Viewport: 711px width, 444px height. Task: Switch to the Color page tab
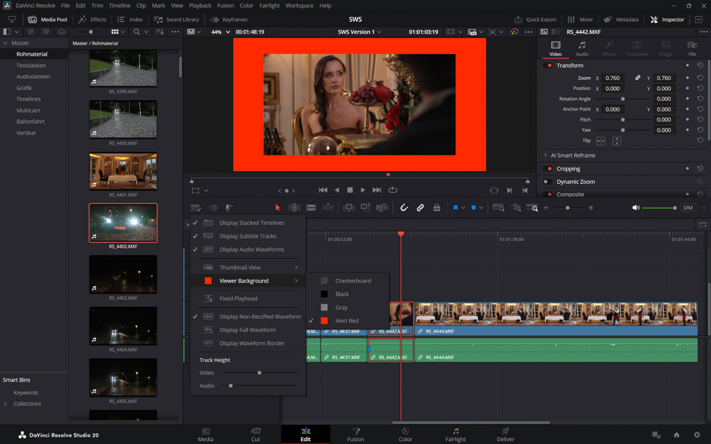405,434
